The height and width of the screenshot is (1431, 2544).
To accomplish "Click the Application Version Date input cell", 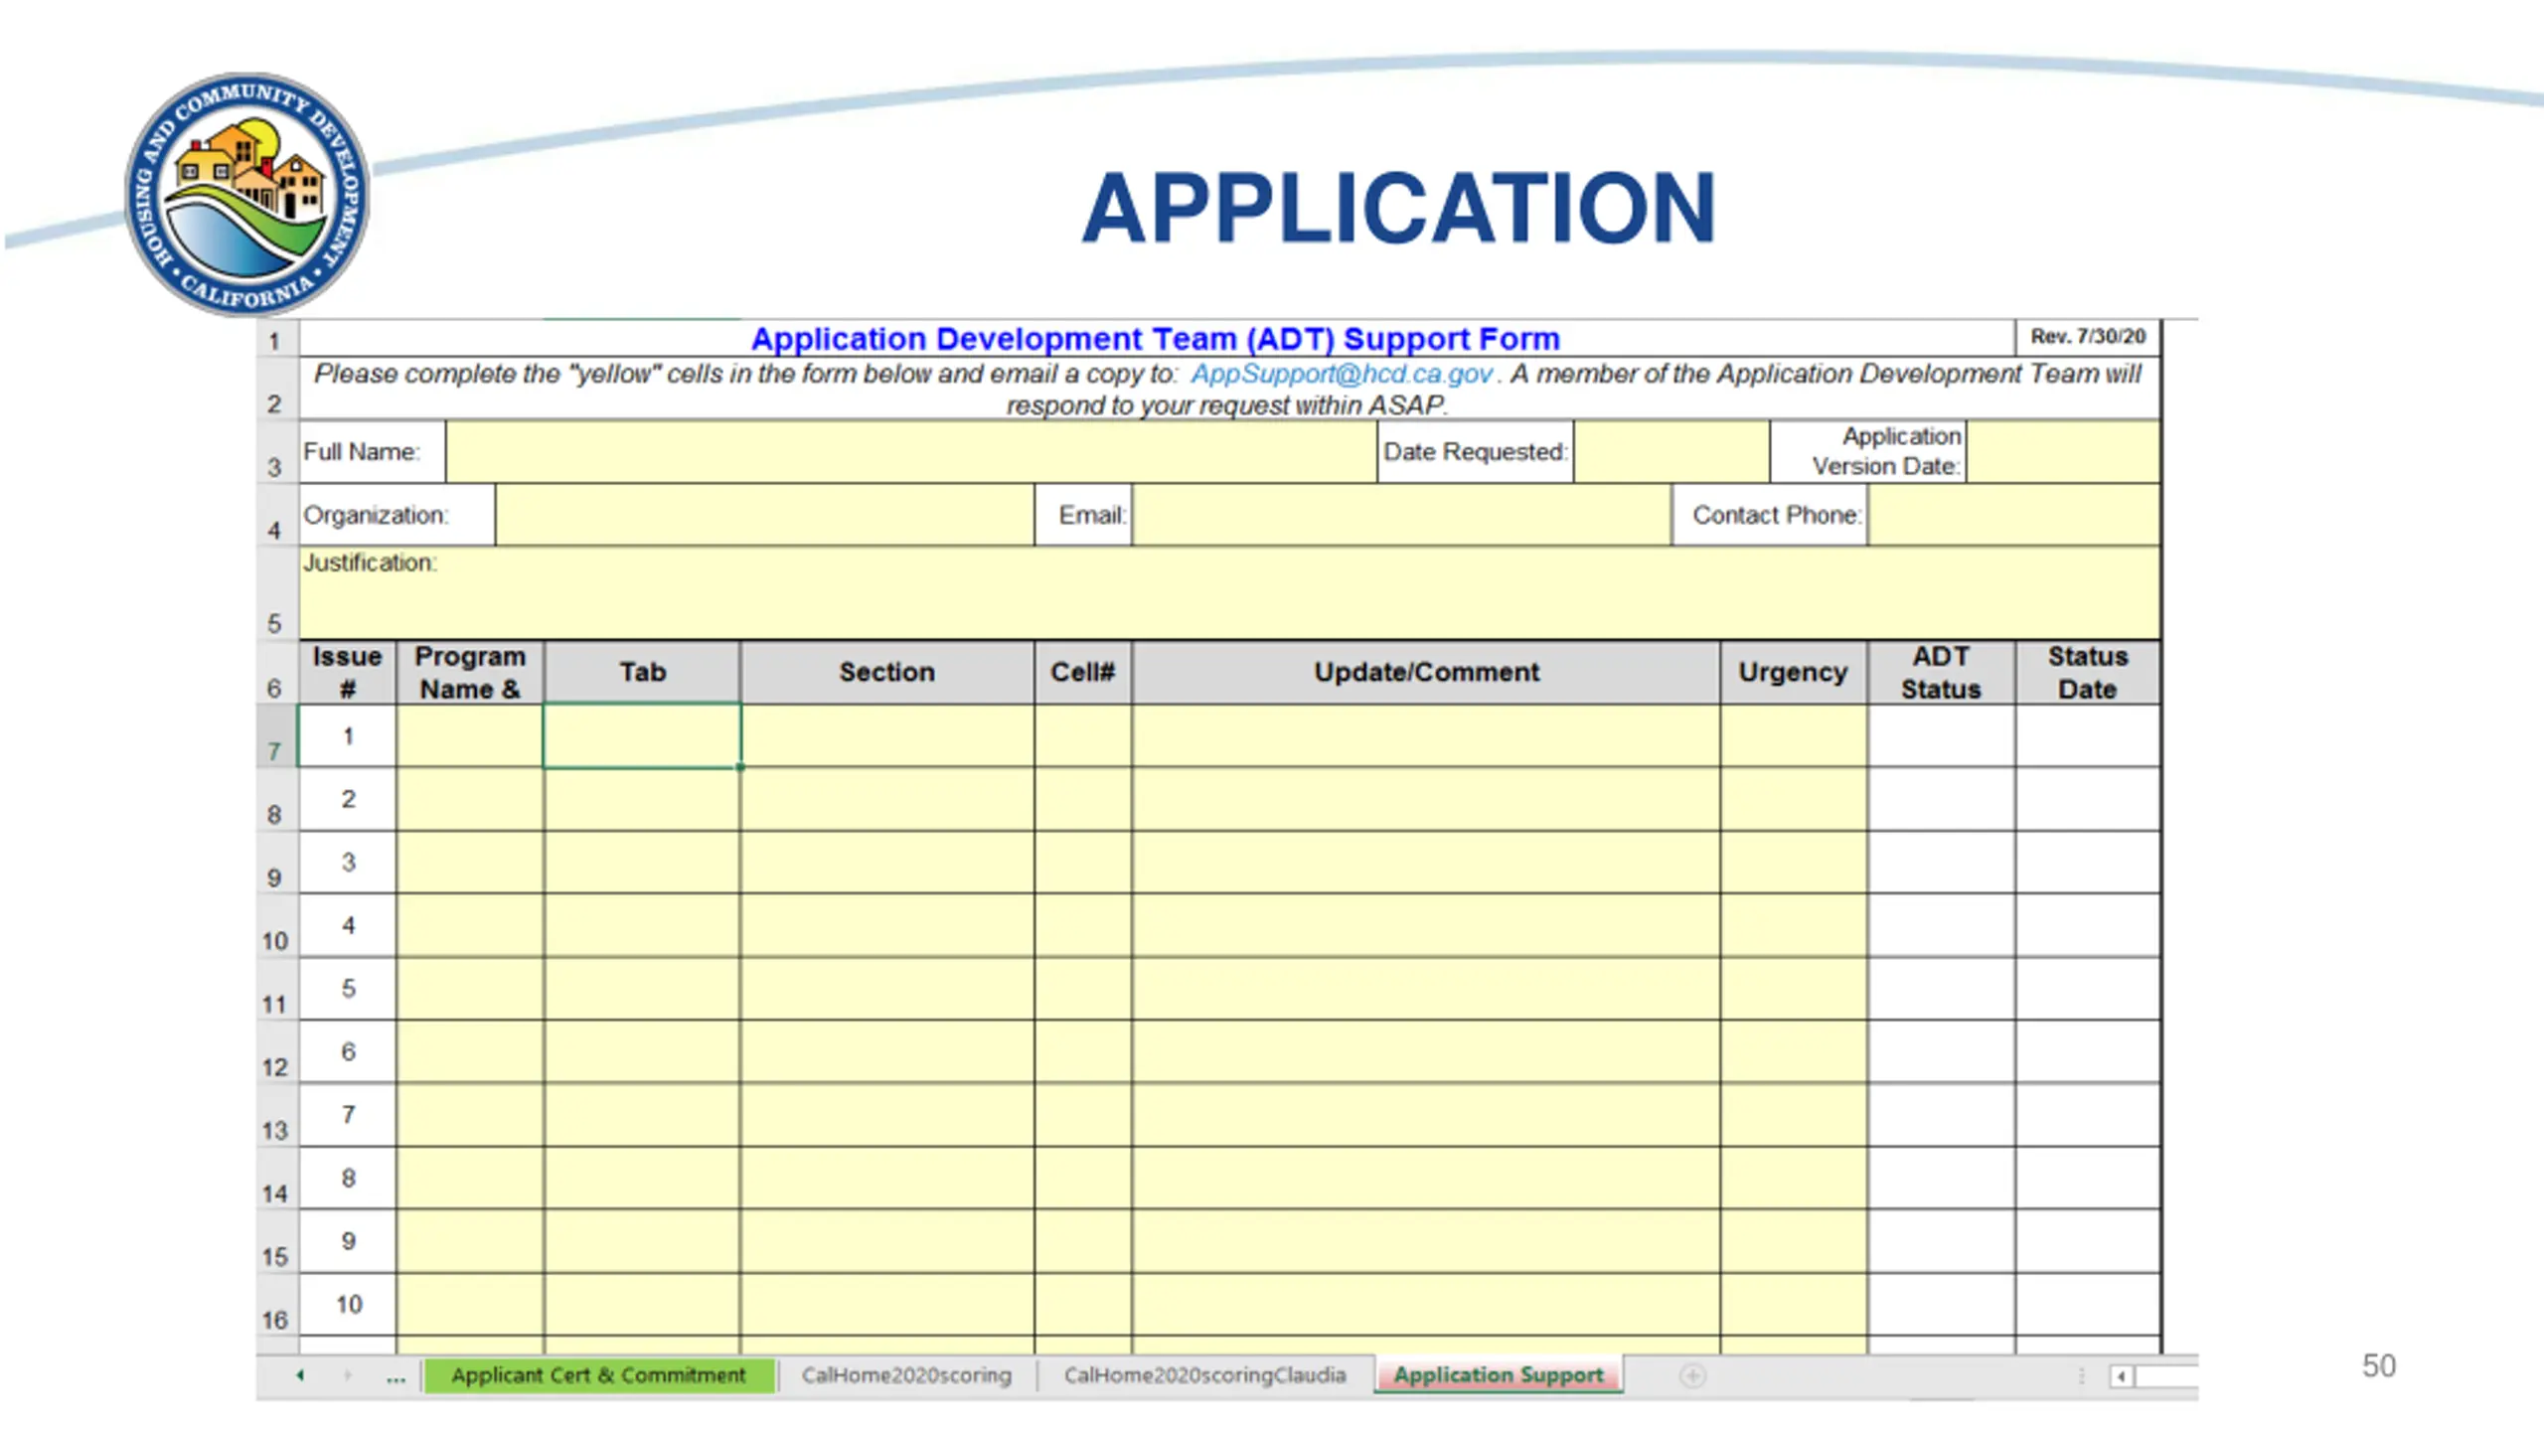I will pyautogui.click(x=2063, y=452).
